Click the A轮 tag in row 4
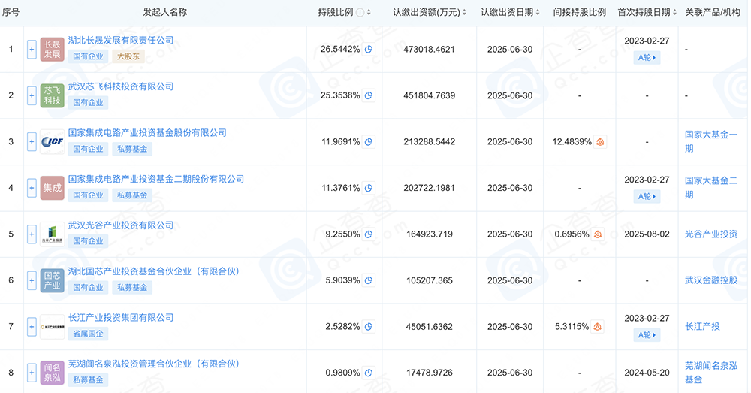The height and width of the screenshot is (393, 751). pyautogui.click(x=647, y=197)
